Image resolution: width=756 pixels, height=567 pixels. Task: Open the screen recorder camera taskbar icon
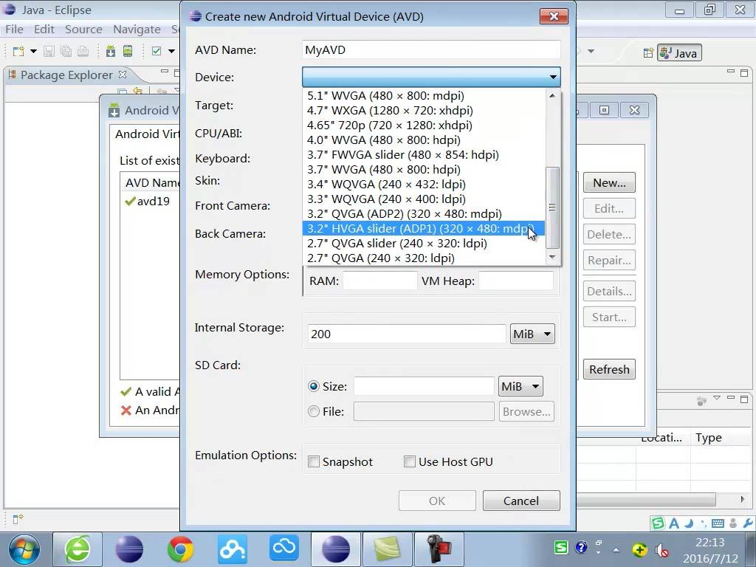click(x=439, y=549)
